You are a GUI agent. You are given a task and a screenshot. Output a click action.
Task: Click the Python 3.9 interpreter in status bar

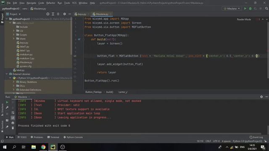click(x=247, y=141)
